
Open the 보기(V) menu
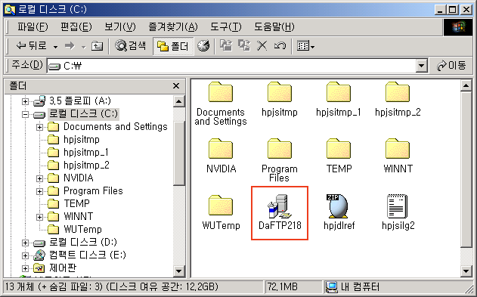[x=120, y=27]
